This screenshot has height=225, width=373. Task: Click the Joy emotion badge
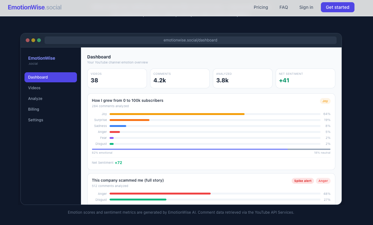click(x=325, y=101)
